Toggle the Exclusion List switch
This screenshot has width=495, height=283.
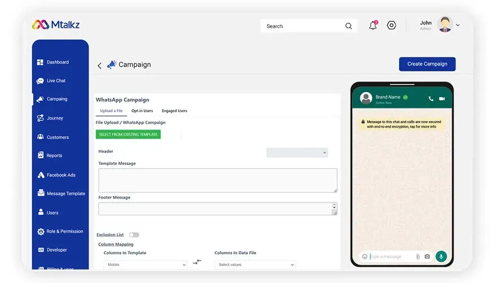(x=133, y=235)
